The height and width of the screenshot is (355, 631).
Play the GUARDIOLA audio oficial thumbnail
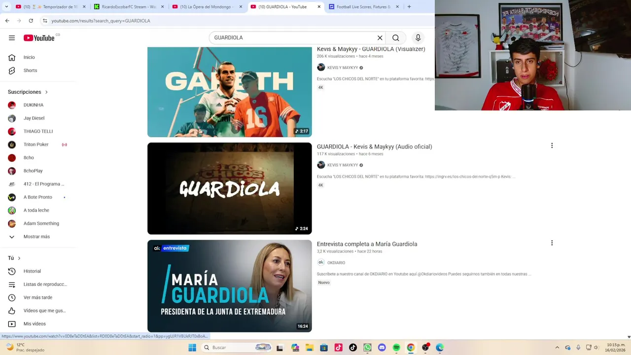(229, 188)
